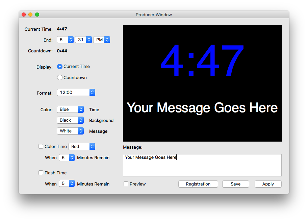Click the Save button
The image size is (308, 221).
[235, 184]
